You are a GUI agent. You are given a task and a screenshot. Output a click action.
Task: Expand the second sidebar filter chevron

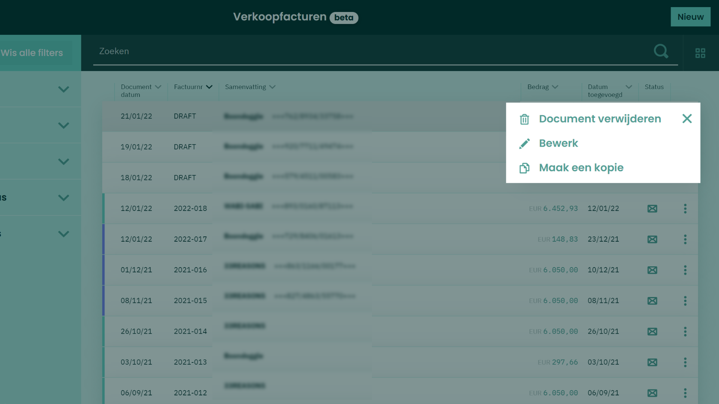point(64,125)
